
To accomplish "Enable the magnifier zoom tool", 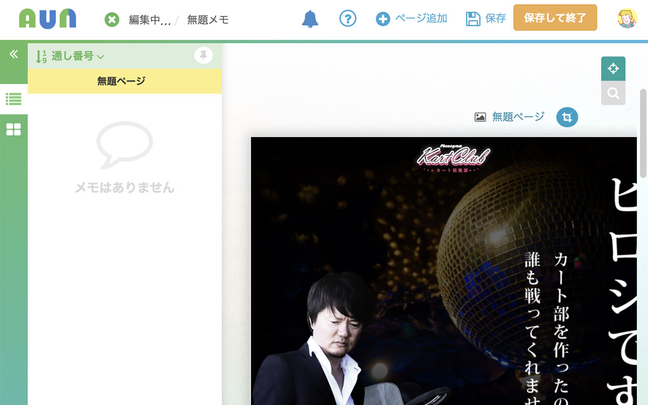I will point(613,93).
